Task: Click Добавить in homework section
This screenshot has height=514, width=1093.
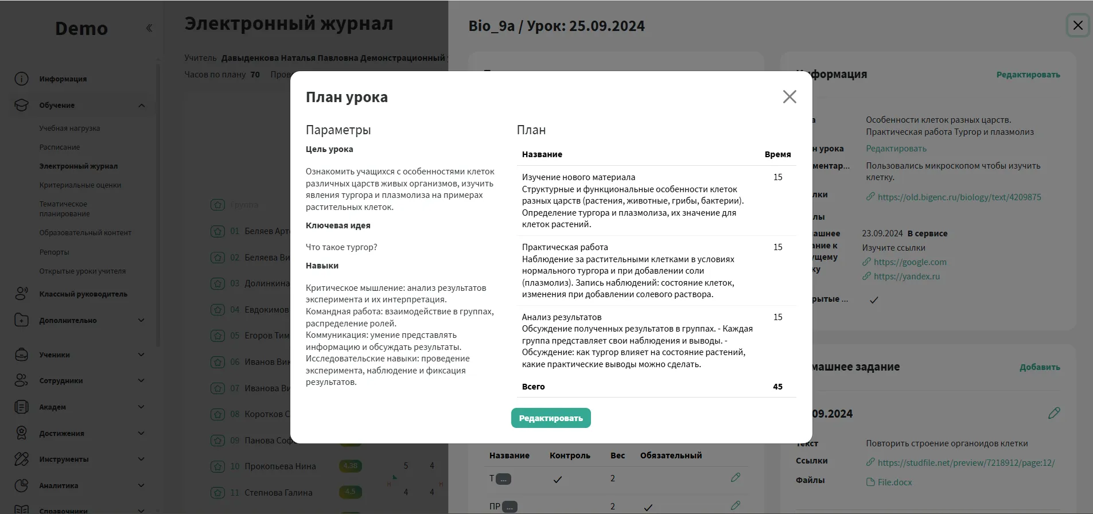Action: [x=1039, y=367]
